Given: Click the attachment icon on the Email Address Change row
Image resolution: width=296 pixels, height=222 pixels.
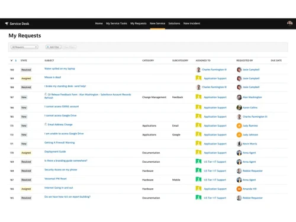Looking at the screenshot, I should click(46, 124).
